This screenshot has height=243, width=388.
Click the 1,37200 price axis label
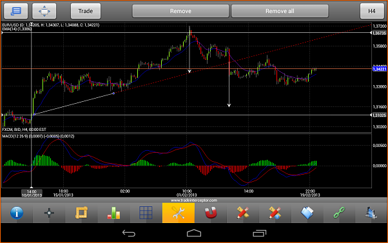click(380, 26)
